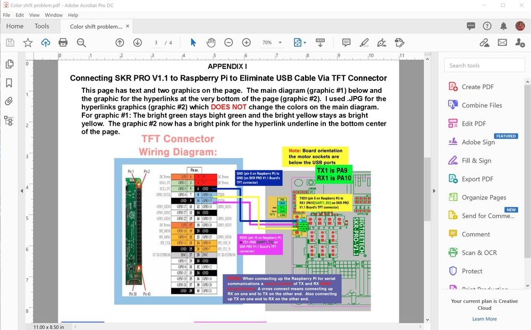View notifications bell
Image resolution: width=531 pixels, height=330 pixels.
point(503,26)
